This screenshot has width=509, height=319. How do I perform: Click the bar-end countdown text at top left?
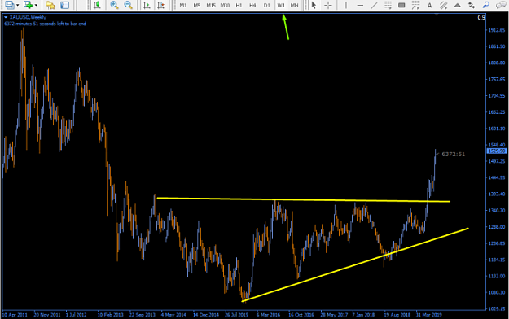click(45, 24)
